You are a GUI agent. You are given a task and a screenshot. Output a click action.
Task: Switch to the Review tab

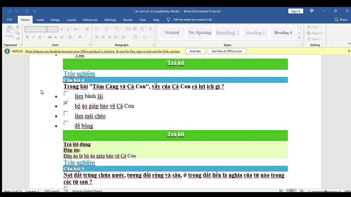tap(128, 20)
